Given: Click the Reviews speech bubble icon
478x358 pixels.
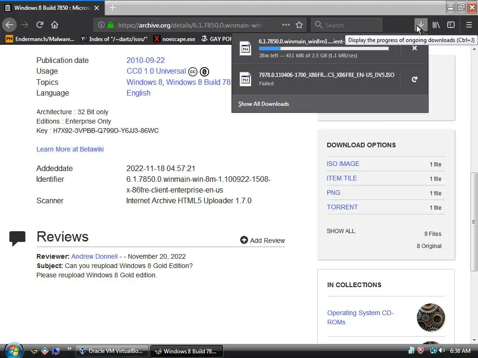Looking at the screenshot, I should pos(17,238).
